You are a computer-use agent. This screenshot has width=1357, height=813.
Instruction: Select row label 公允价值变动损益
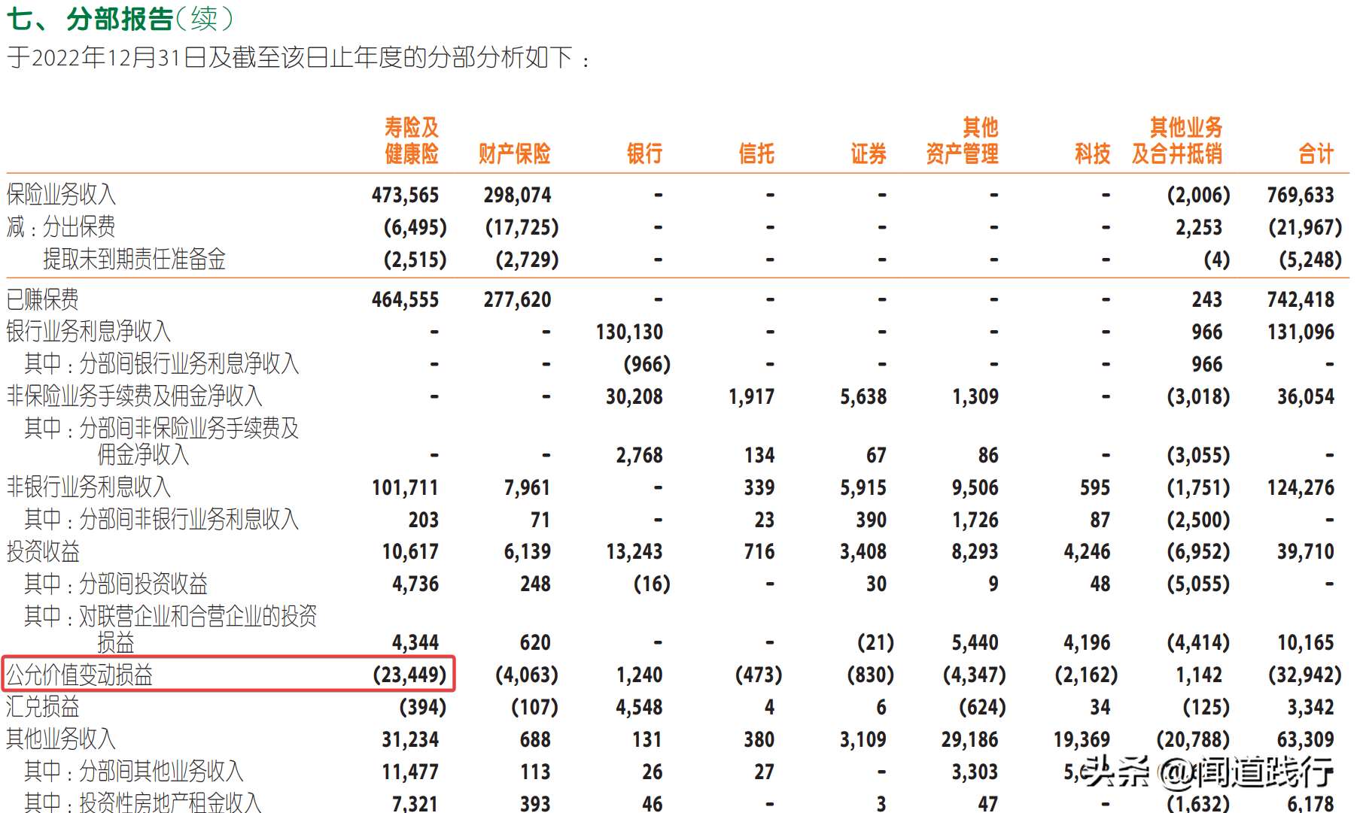click(x=80, y=675)
